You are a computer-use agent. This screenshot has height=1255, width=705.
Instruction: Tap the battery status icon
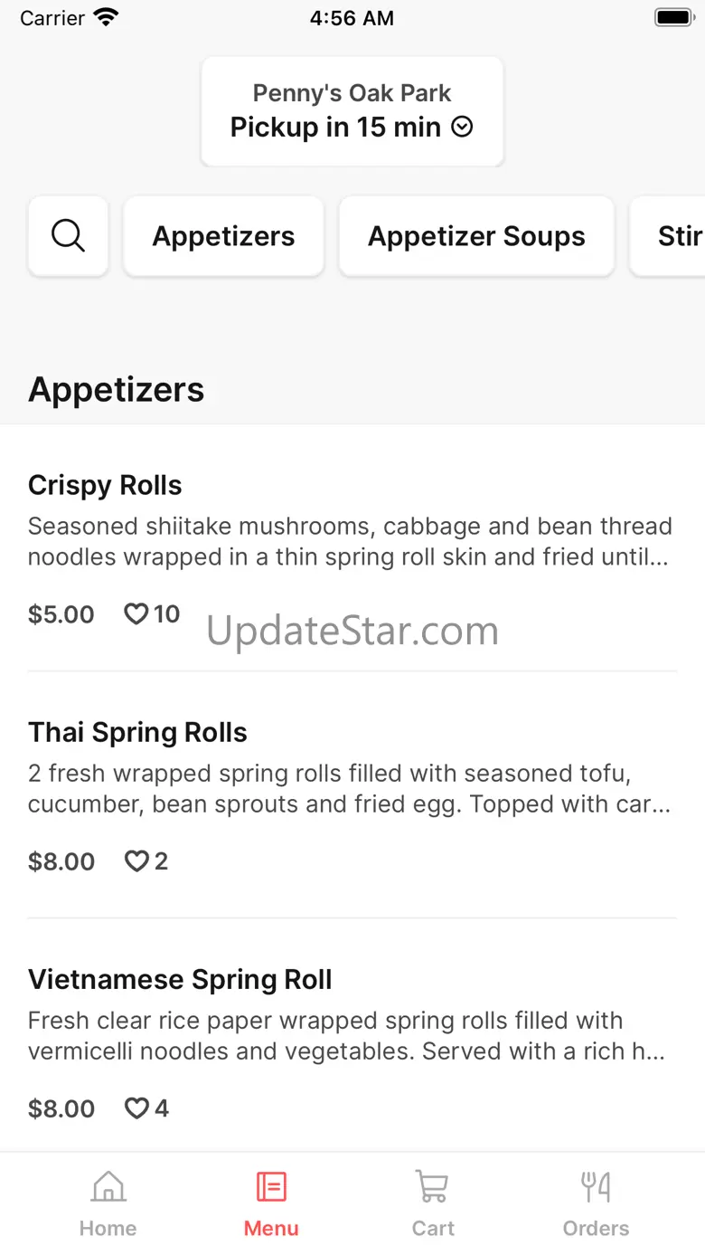tap(673, 18)
